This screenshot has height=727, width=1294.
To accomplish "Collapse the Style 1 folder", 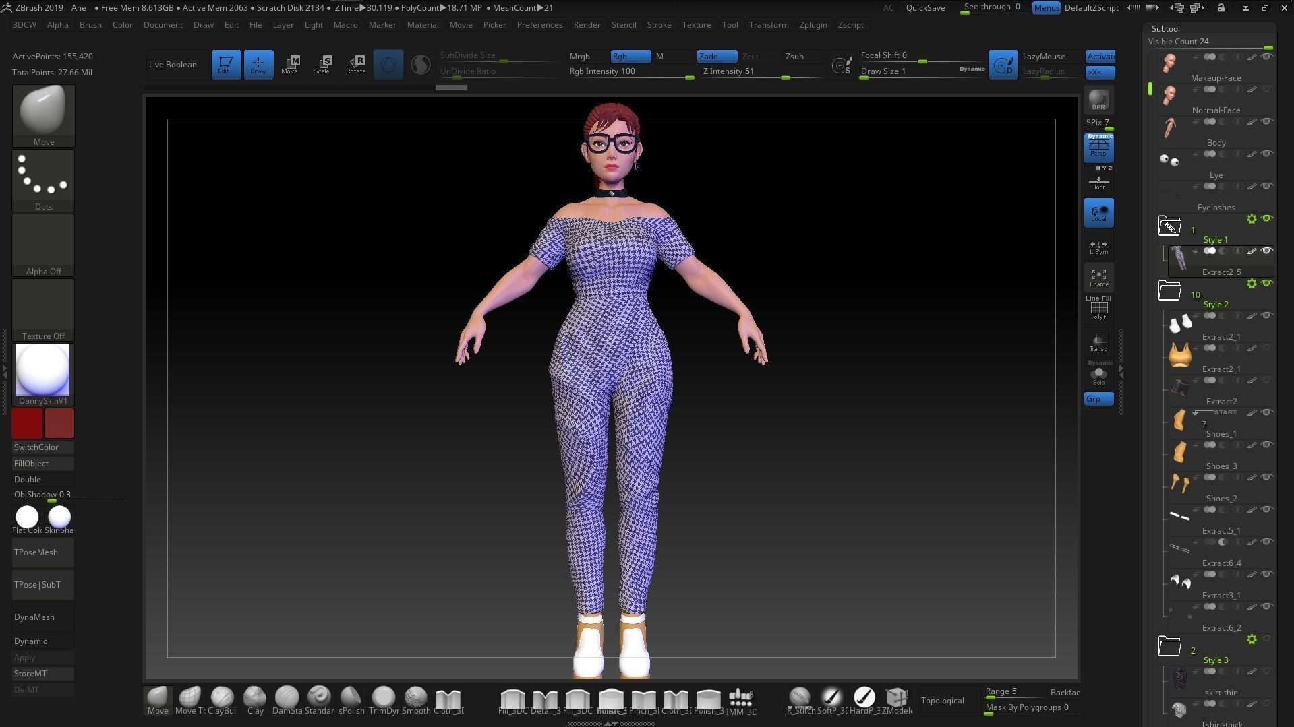I will [x=1169, y=226].
